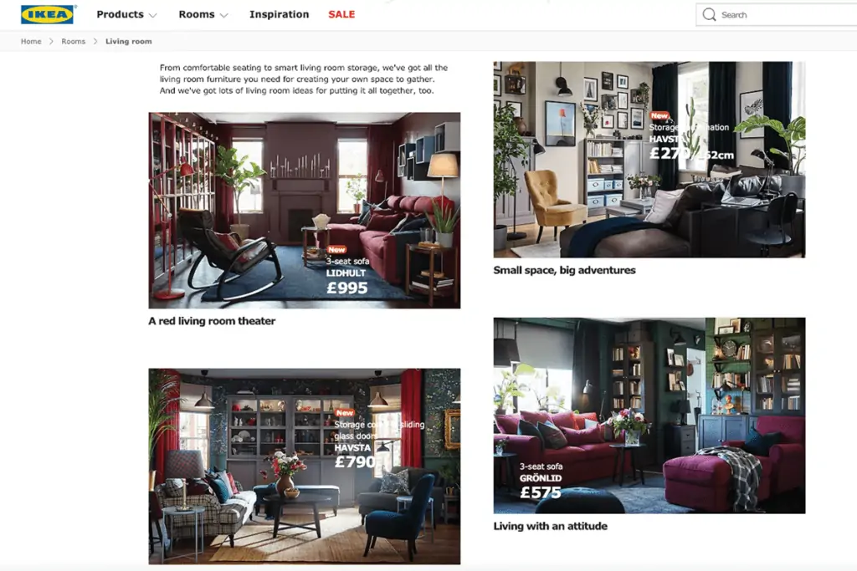Open 'A red living room theater' title link
The height and width of the screenshot is (571, 857).
(x=212, y=321)
